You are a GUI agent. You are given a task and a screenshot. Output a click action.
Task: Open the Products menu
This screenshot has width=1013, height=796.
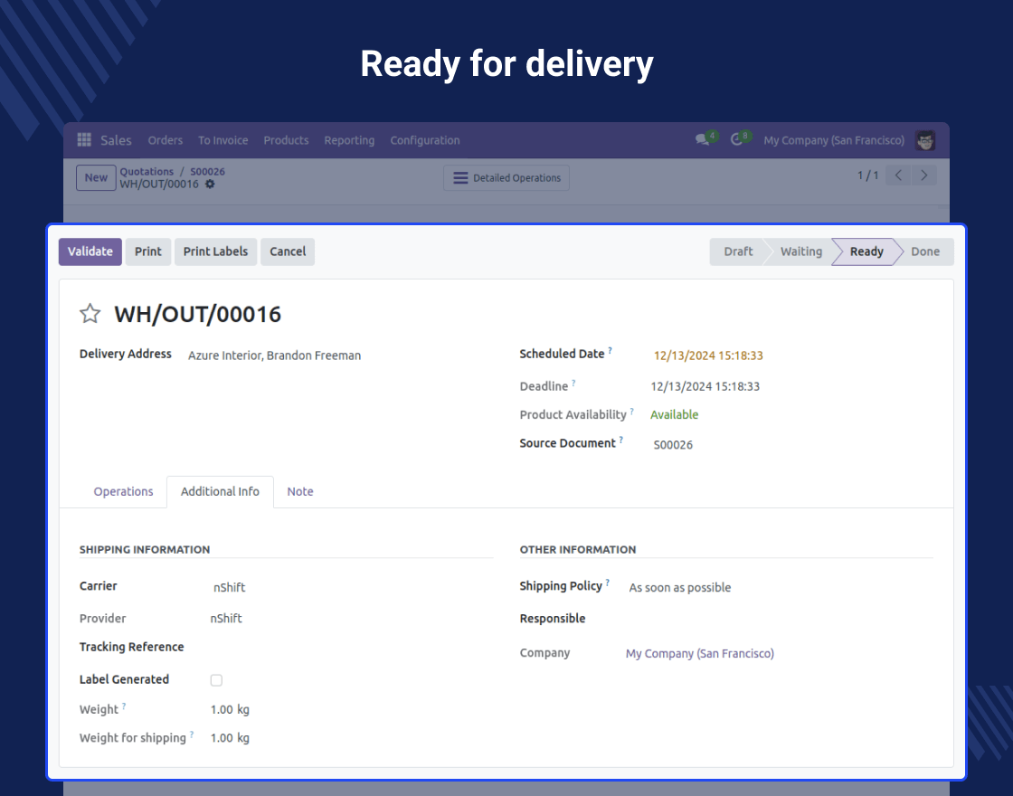(286, 140)
